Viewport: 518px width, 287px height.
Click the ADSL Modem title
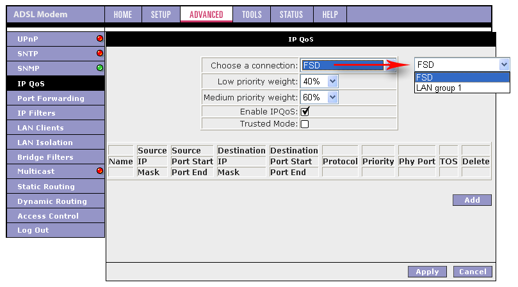pyautogui.click(x=40, y=14)
